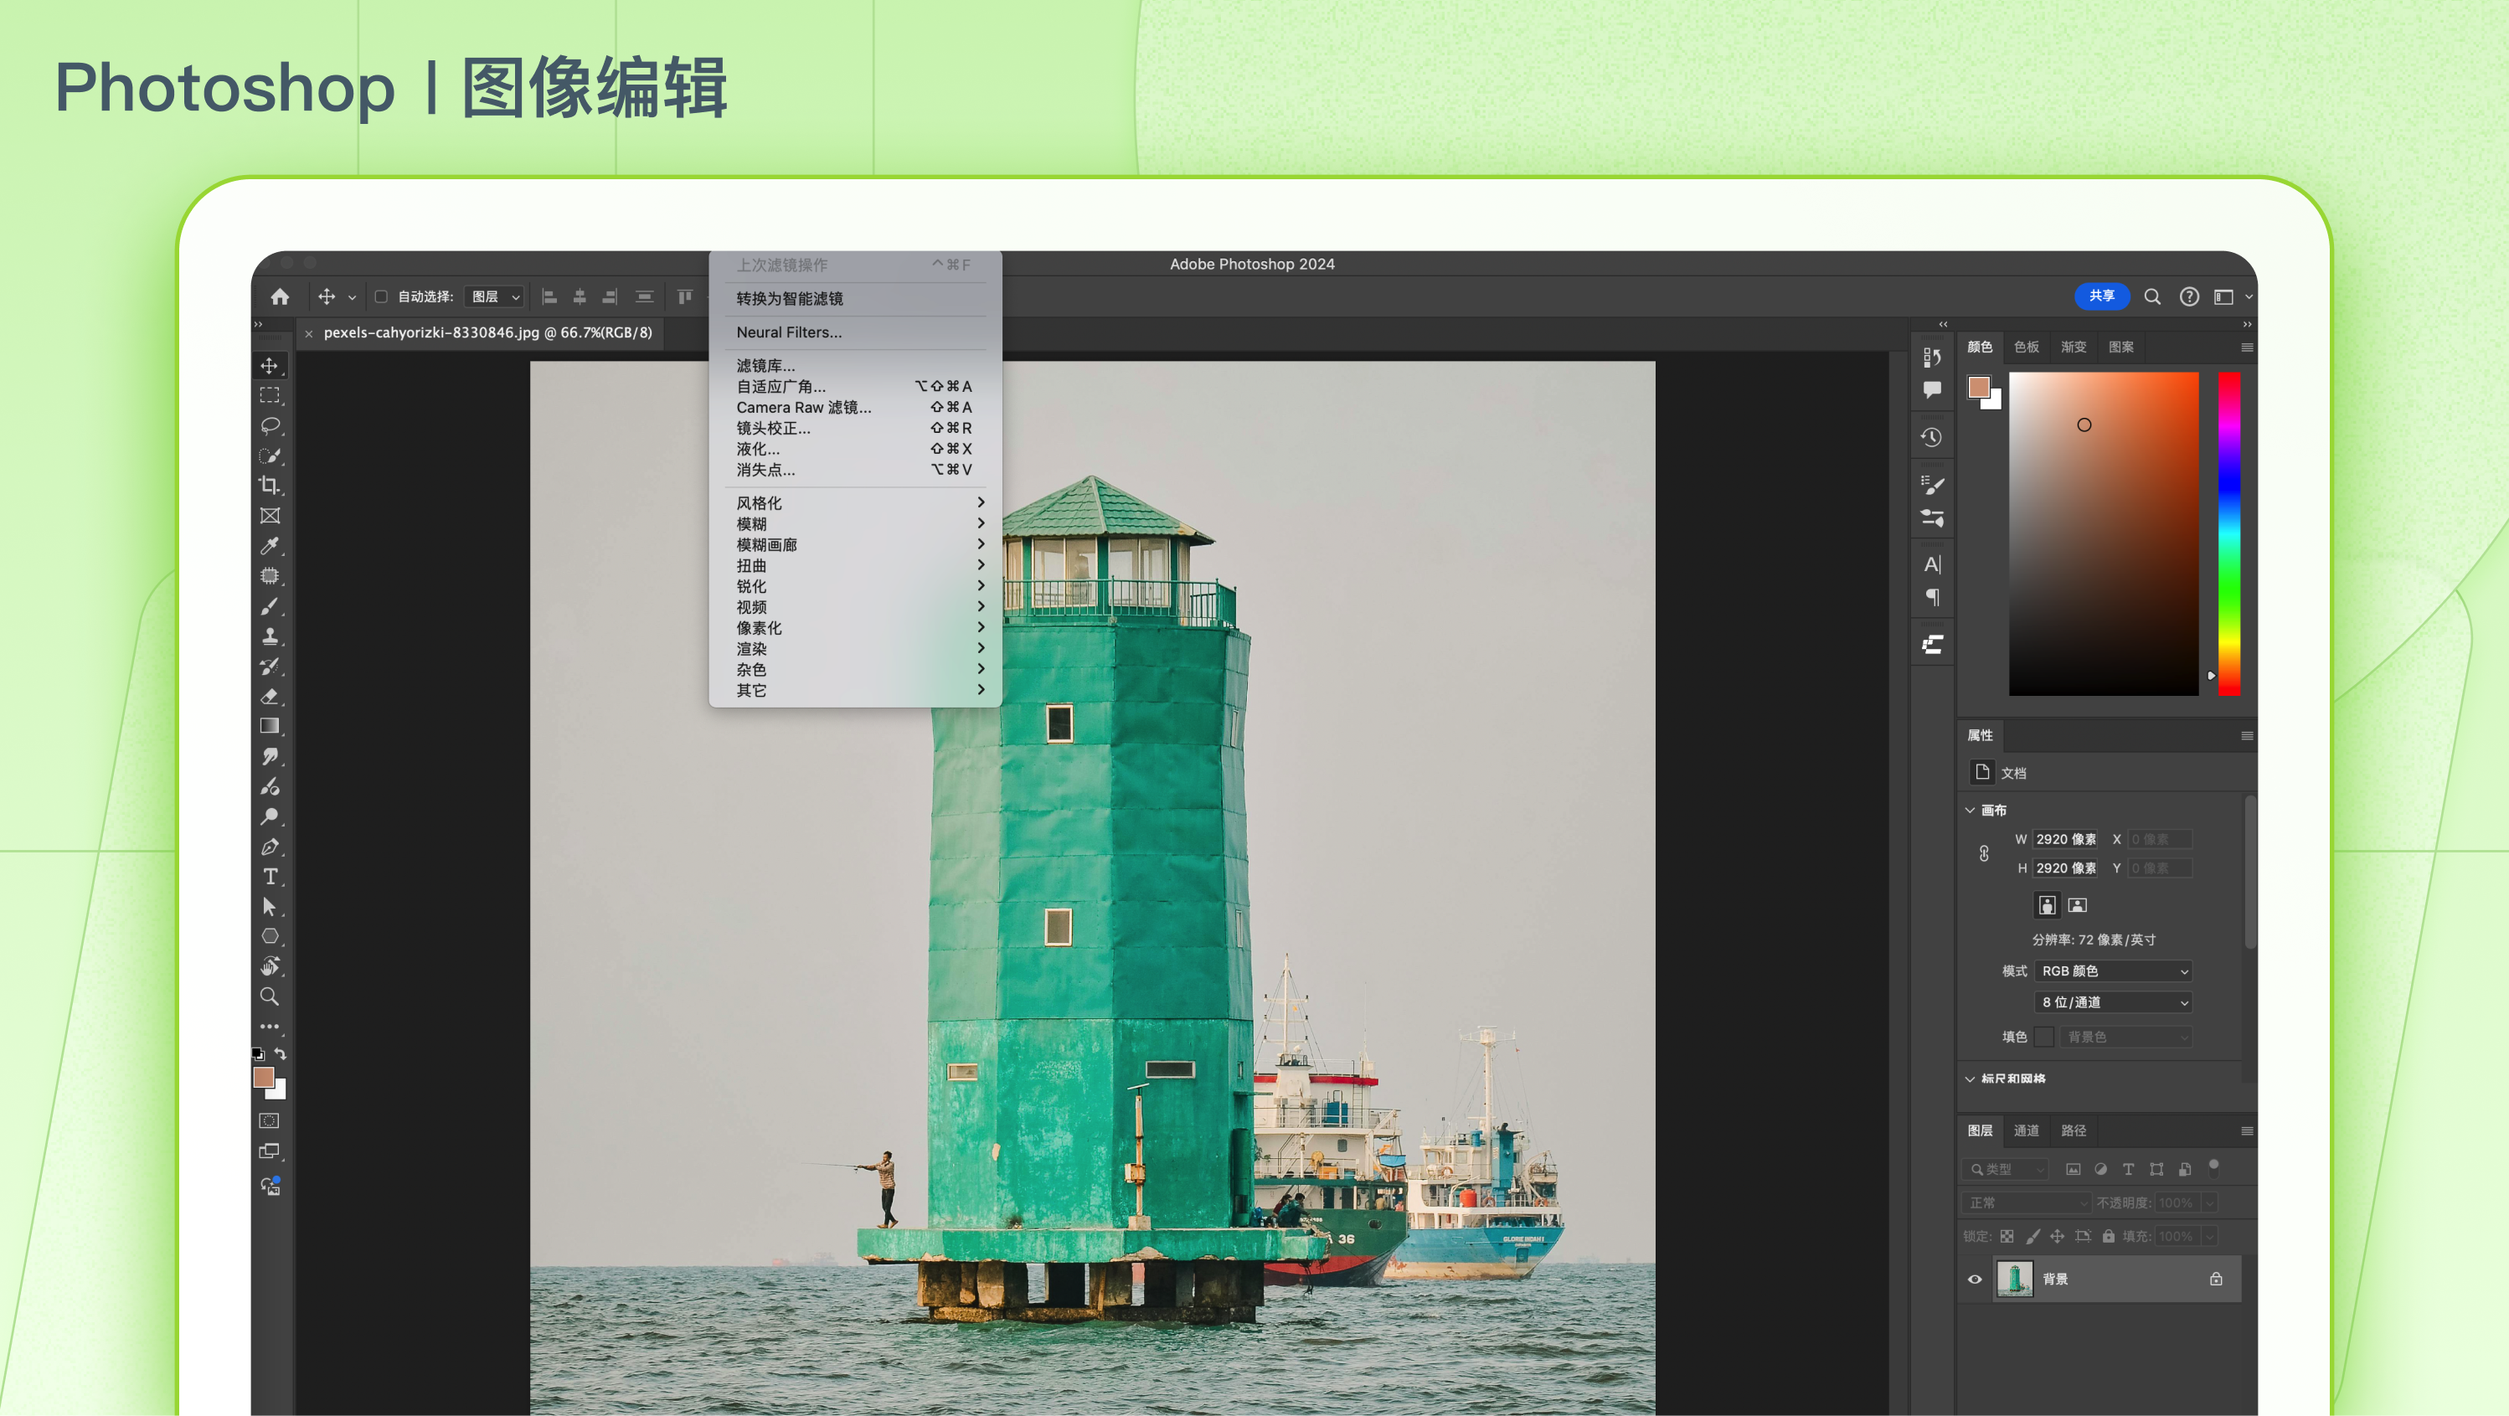Toggle pixel layer filter icon

(2073, 1170)
